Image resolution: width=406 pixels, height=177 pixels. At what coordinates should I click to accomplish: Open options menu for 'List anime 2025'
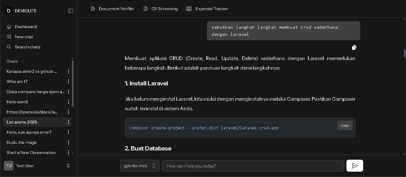[x=69, y=122]
